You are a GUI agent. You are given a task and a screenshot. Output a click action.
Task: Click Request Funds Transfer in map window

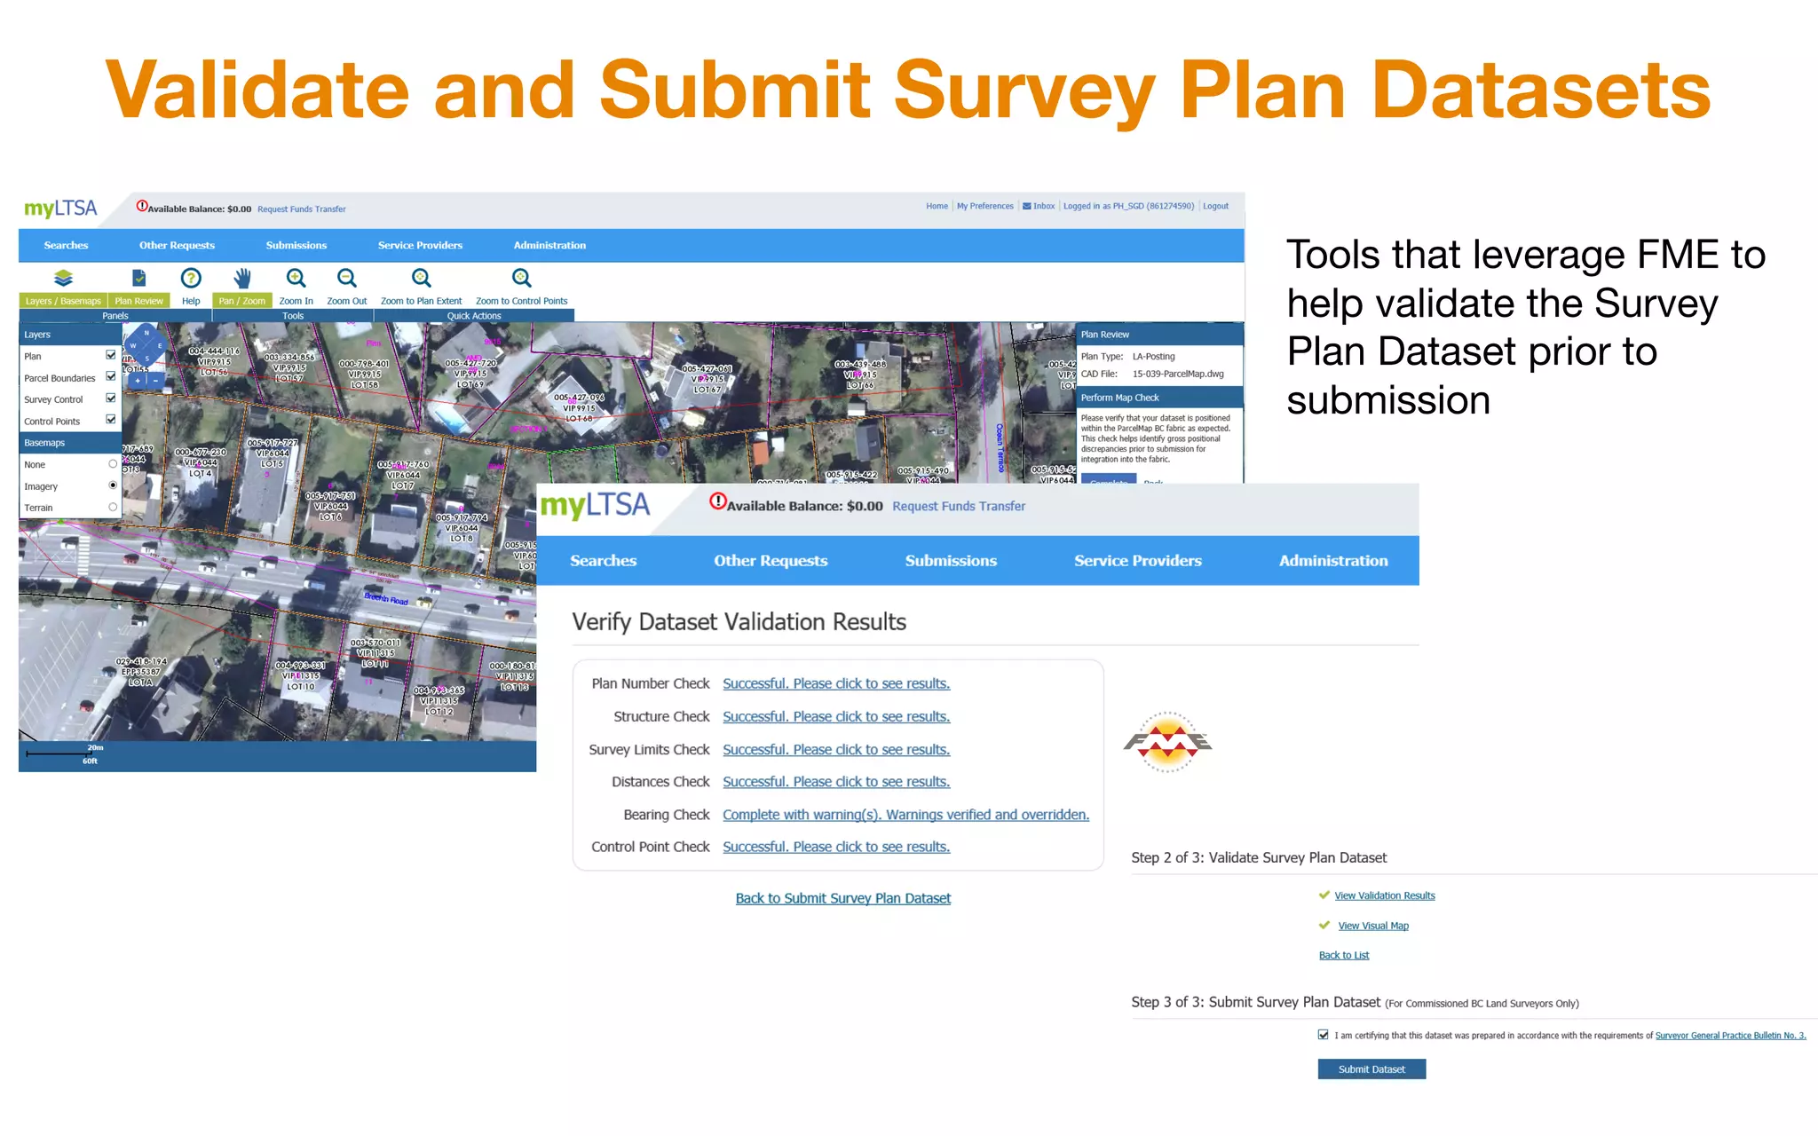coord(302,209)
